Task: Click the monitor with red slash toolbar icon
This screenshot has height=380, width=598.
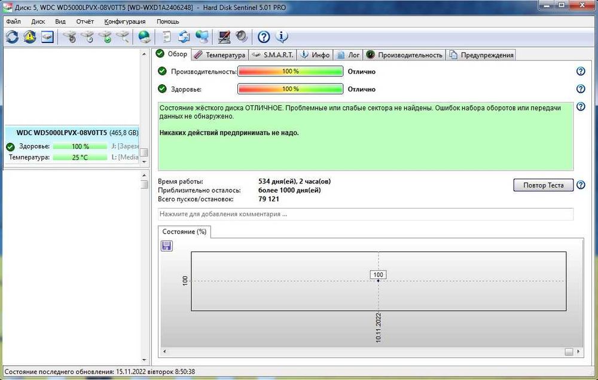Action: tap(224, 37)
